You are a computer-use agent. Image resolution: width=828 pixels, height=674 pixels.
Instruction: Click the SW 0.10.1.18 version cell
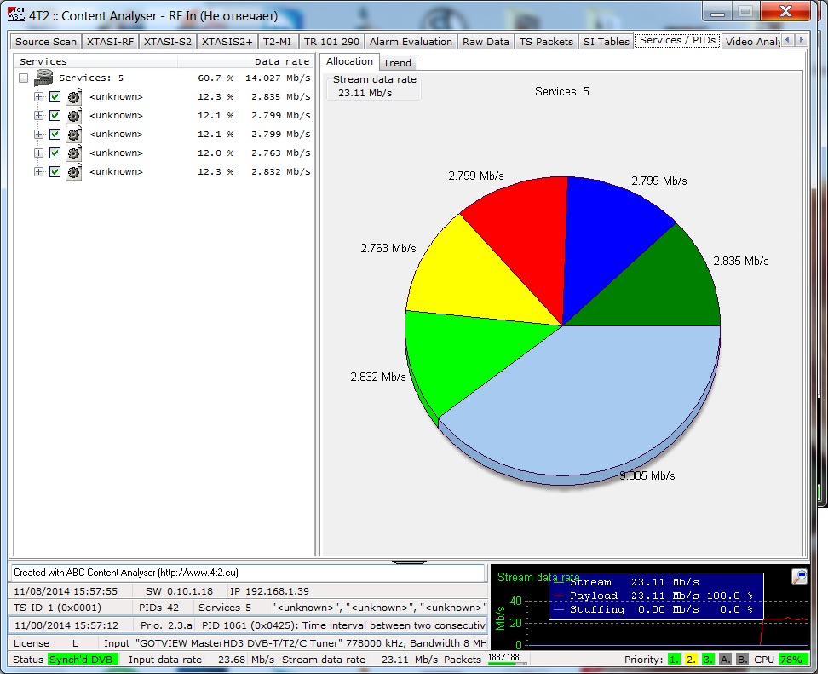click(x=179, y=591)
